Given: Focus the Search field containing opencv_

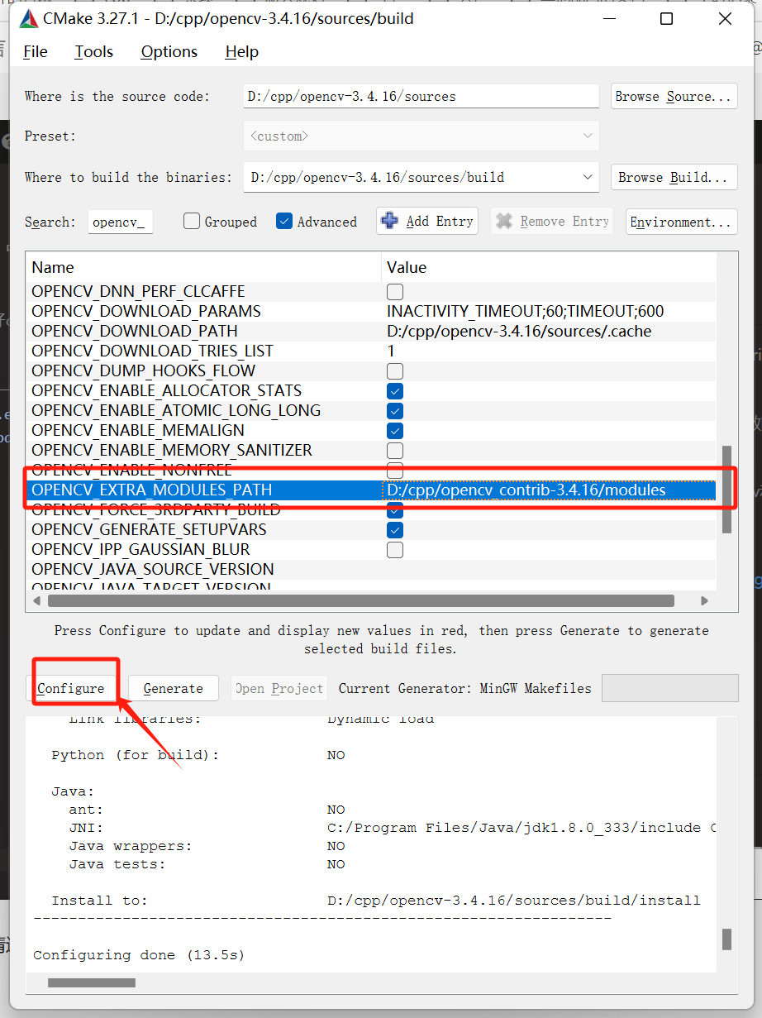Looking at the screenshot, I should coord(120,222).
